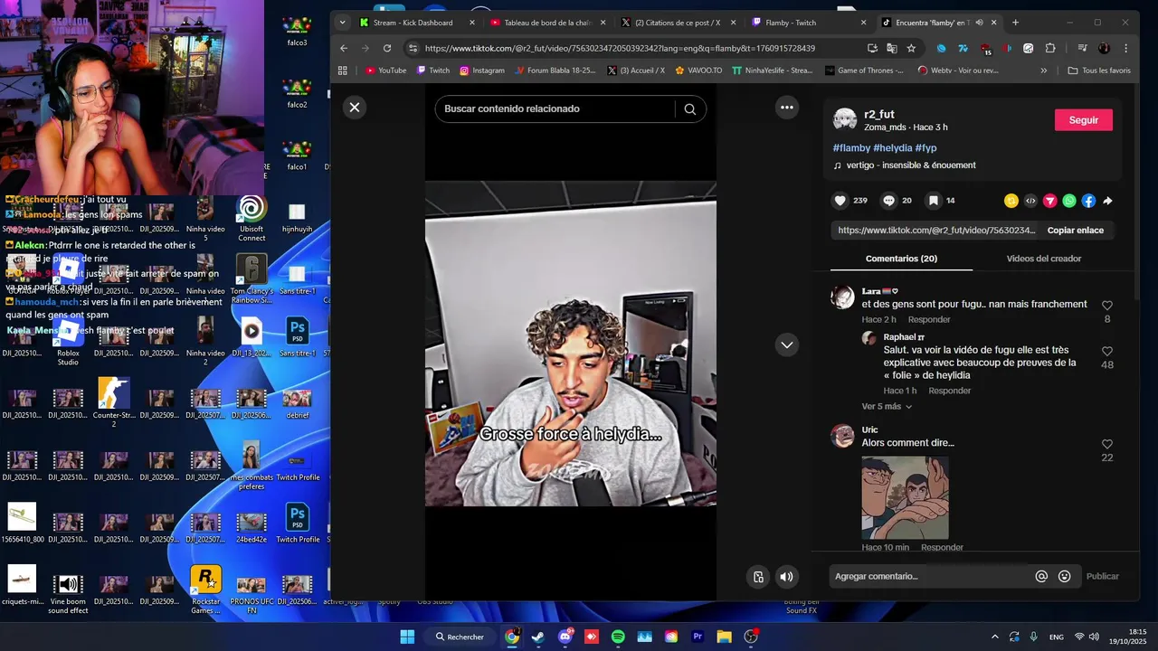Click the translate page icon in address bar

[892, 48]
